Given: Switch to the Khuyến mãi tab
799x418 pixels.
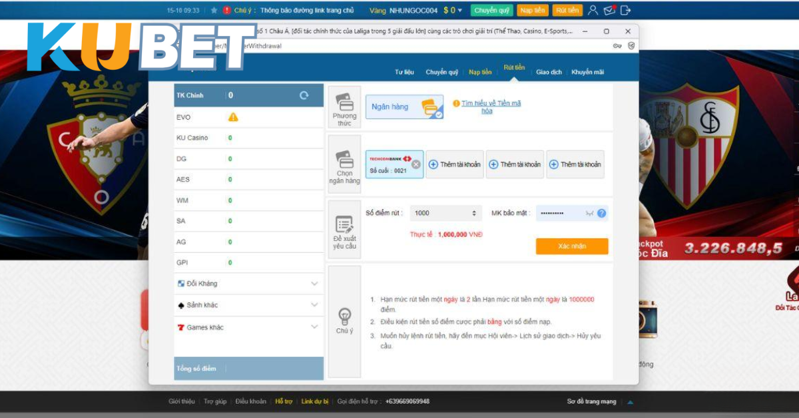Looking at the screenshot, I should (x=587, y=72).
